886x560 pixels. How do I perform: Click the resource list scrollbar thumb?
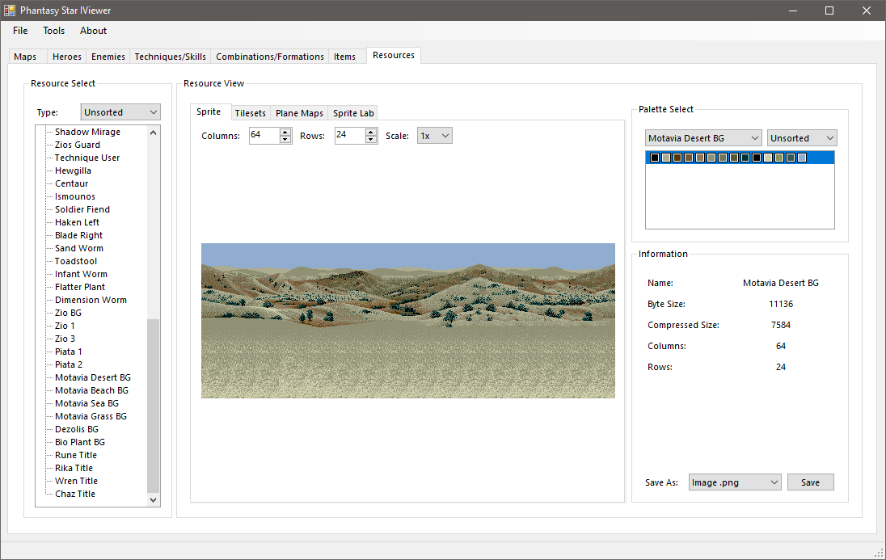[x=153, y=406]
